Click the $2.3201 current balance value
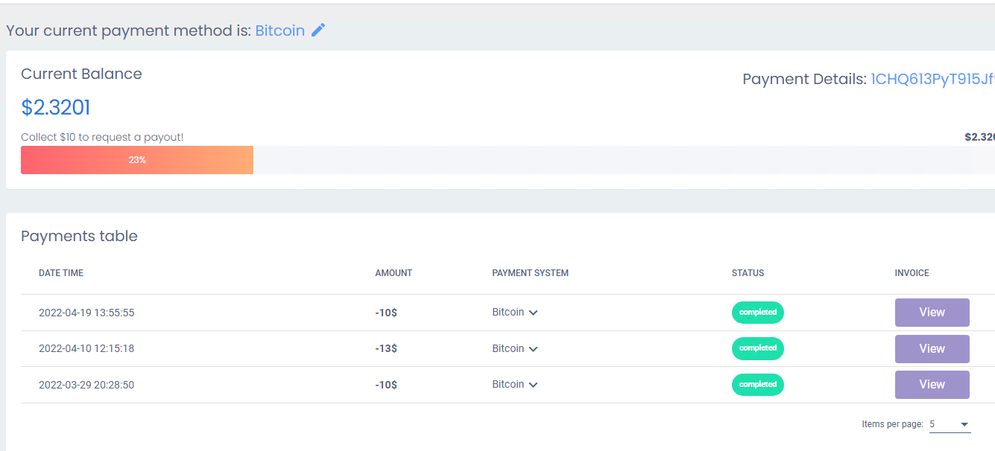Screen dimensions: 995x451 click(x=56, y=108)
